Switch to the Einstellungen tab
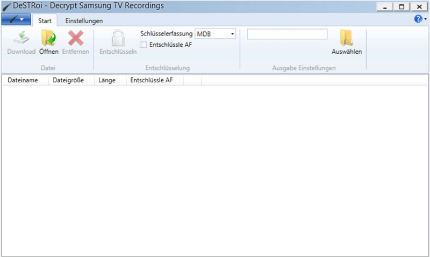The width and height of the screenshot is (430, 257). pos(84,20)
